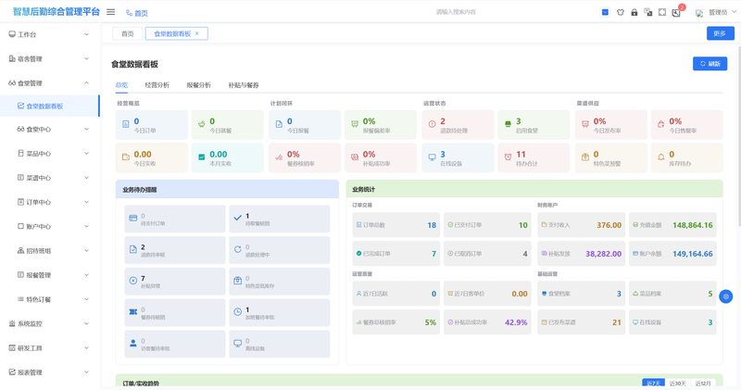Close the 食堂数据看板 page tab
The image size is (741, 390).
[197, 33]
